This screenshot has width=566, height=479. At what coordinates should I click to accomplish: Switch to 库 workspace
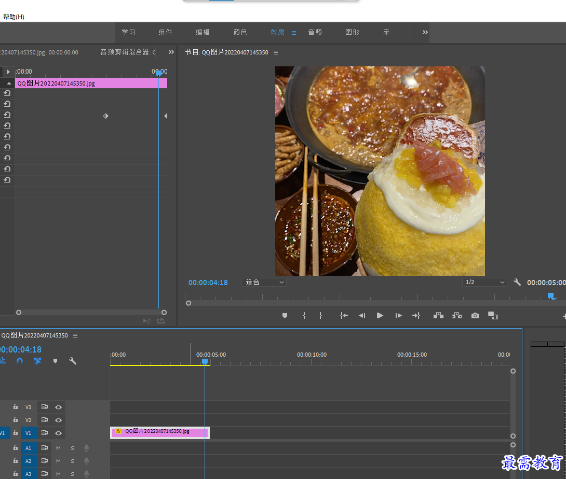pos(386,33)
